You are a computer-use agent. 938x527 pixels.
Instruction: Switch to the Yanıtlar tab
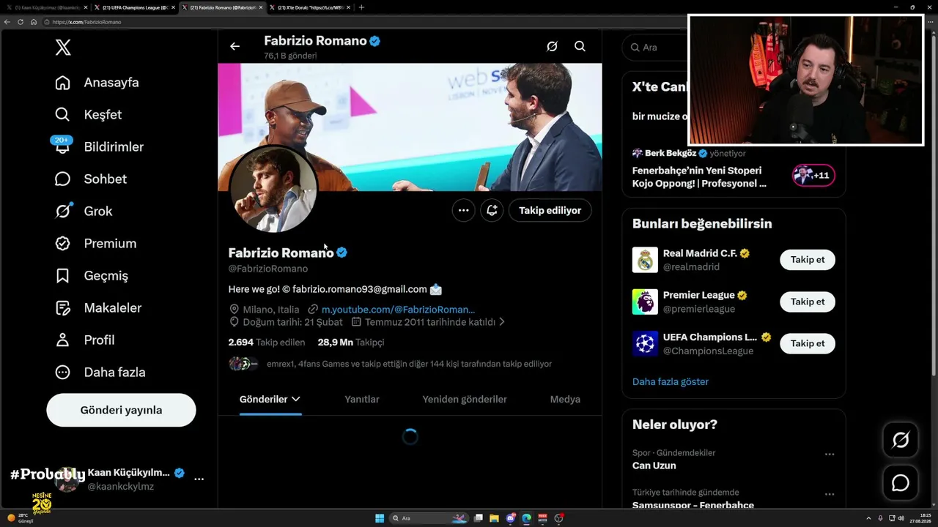pos(362,400)
